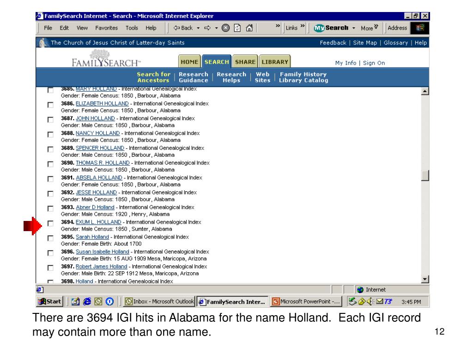Check the box for Absela Holland
The width and height of the screenshot is (473, 355).
pyautogui.click(x=50, y=179)
